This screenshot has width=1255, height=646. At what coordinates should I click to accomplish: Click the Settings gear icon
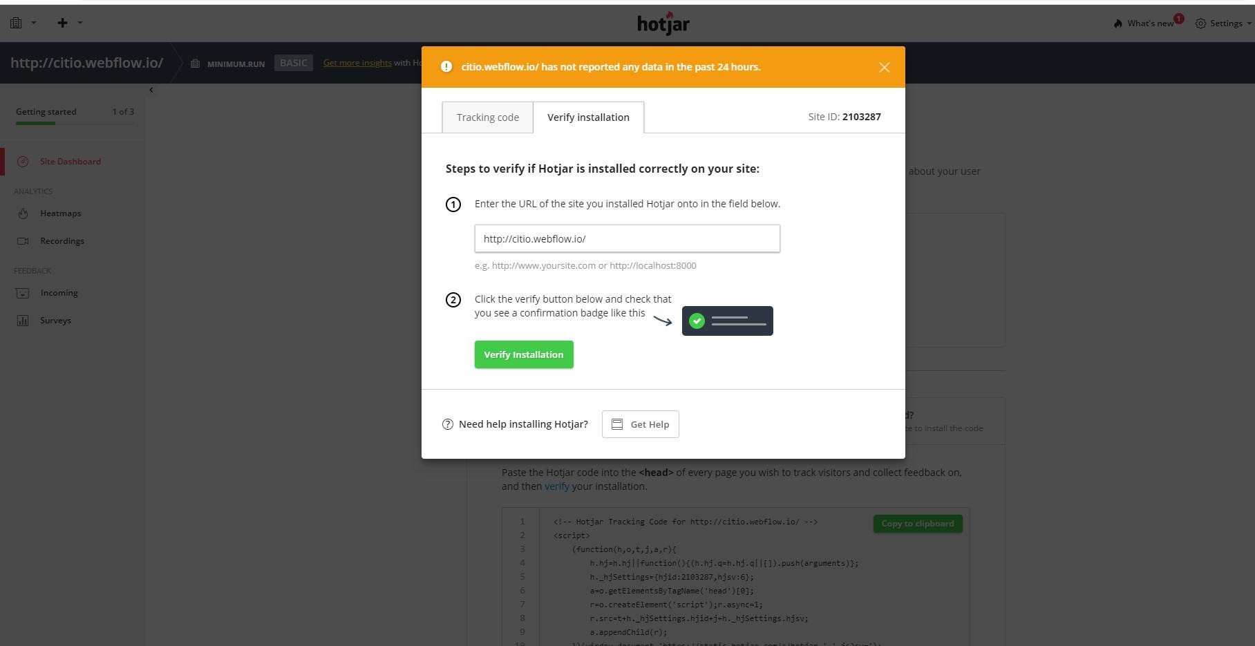(1200, 23)
